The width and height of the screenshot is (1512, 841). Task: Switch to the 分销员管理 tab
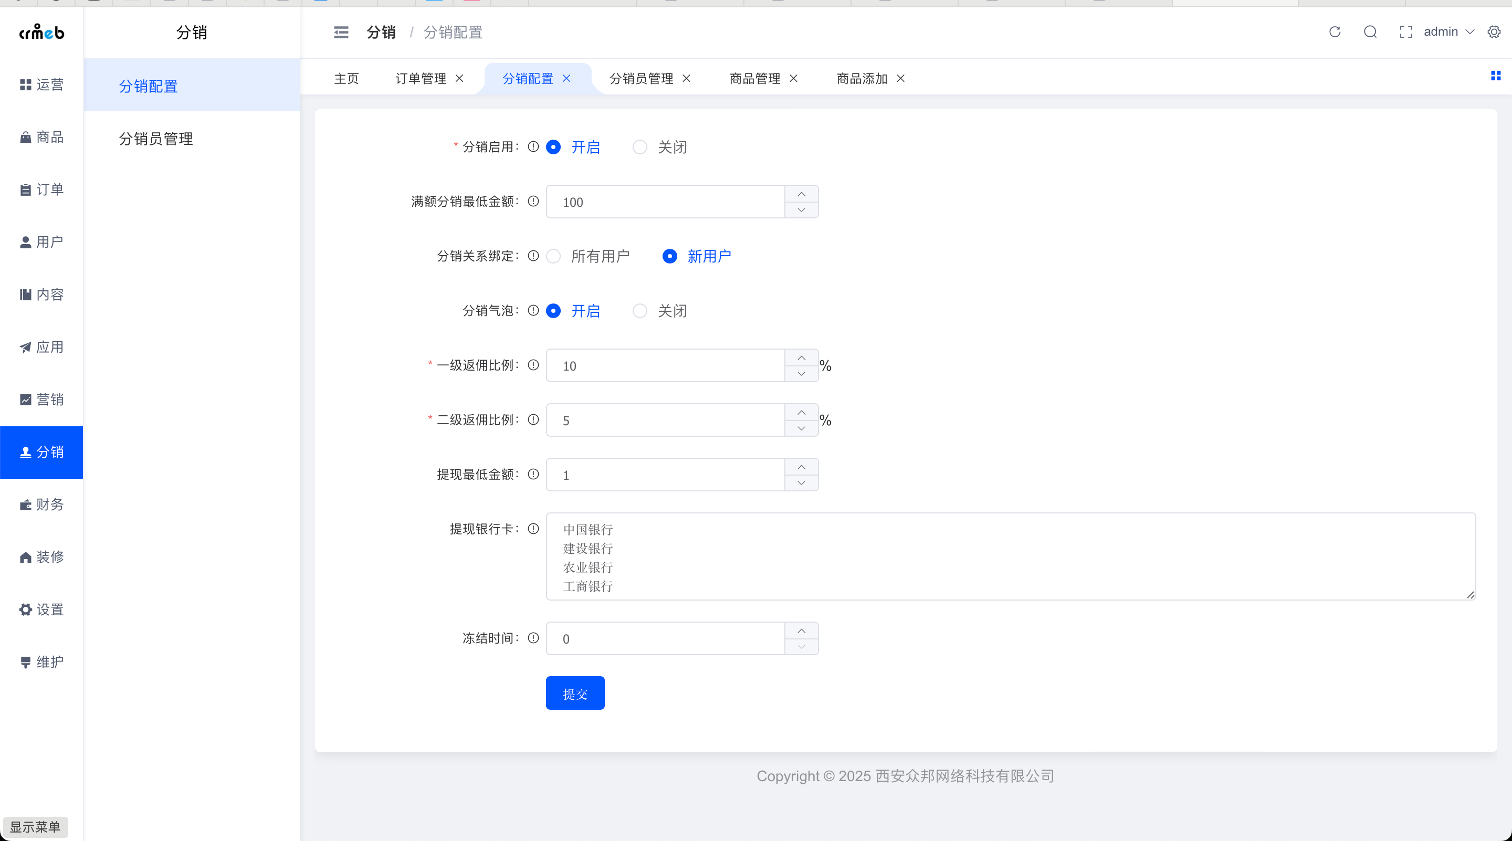pyautogui.click(x=641, y=79)
